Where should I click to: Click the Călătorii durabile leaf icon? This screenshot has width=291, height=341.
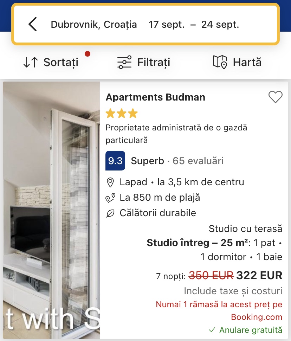click(110, 213)
